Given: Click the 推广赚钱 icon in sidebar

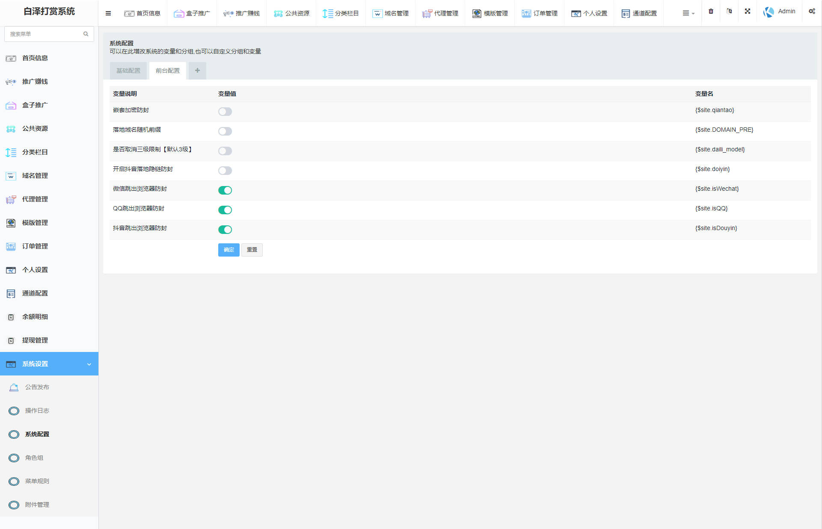Looking at the screenshot, I should click(11, 82).
